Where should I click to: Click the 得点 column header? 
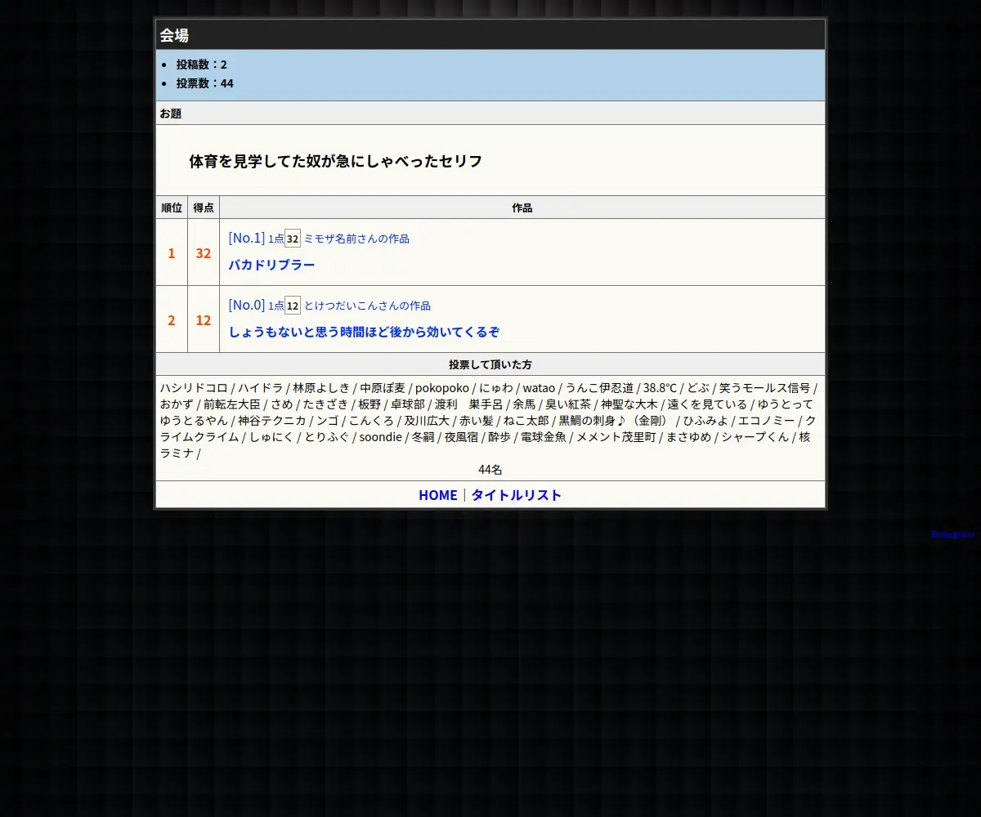[204, 208]
